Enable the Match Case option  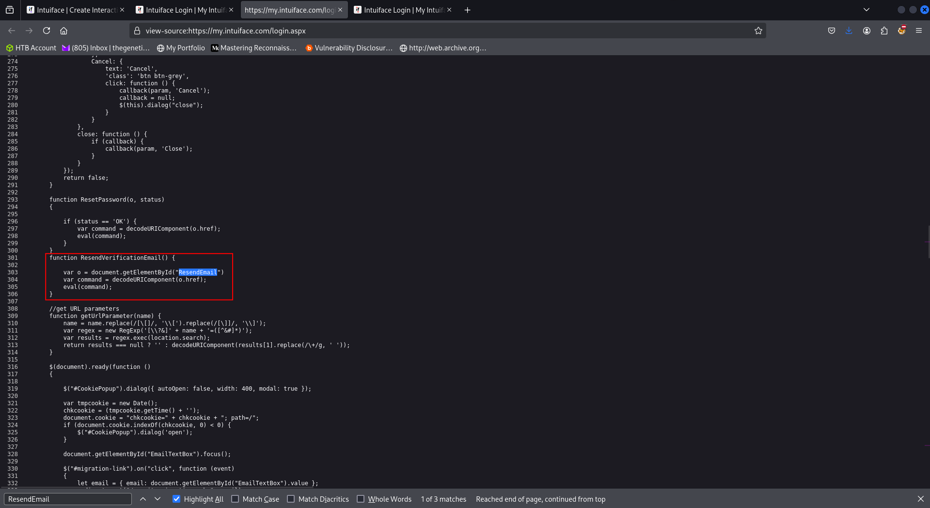coord(236,499)
